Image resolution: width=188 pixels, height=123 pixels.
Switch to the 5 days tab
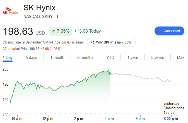point(32,57)
